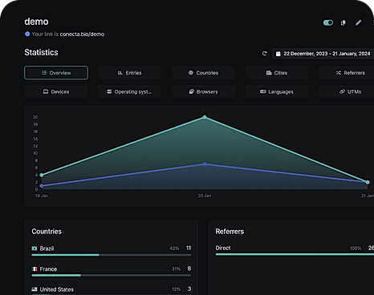The image size is (374, 295).
Task: Open the Countries statistics tab
Action: pyautogui.click(x=203, y=73)
